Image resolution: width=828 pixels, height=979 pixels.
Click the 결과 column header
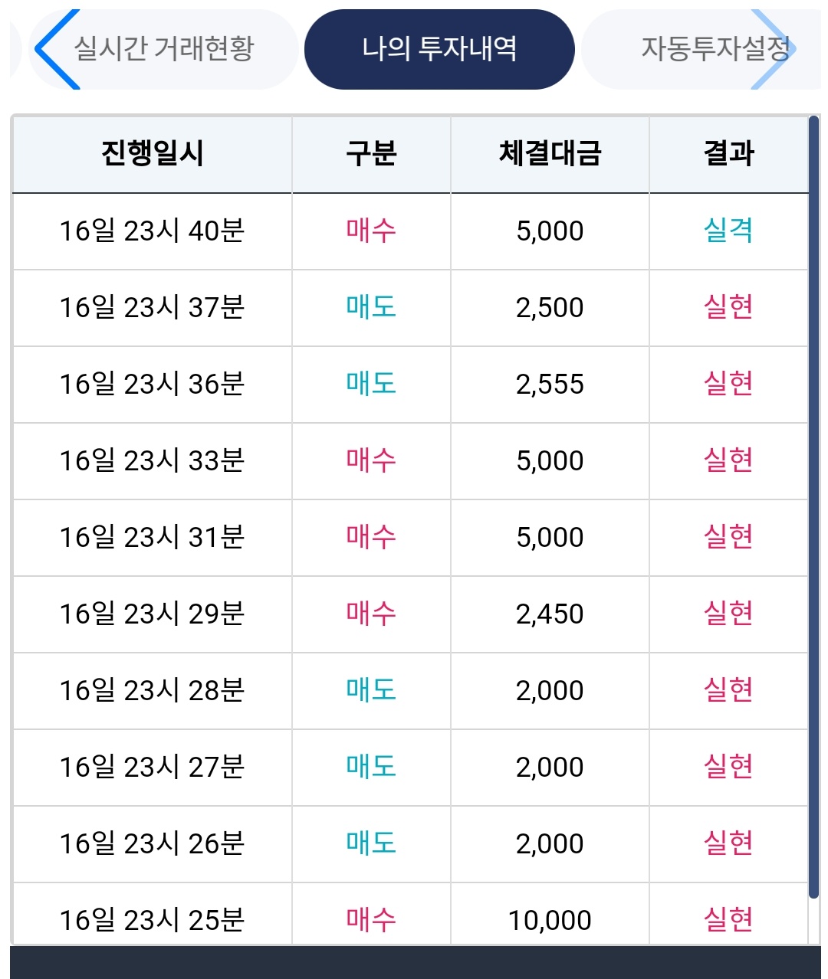pyautogui.click(x=728, y=153)
